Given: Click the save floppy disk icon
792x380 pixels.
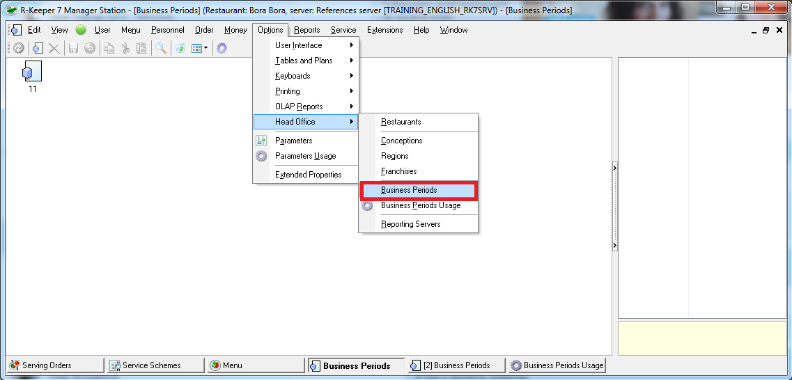Looking at the screenshot, I should click(x=73, y=48).
